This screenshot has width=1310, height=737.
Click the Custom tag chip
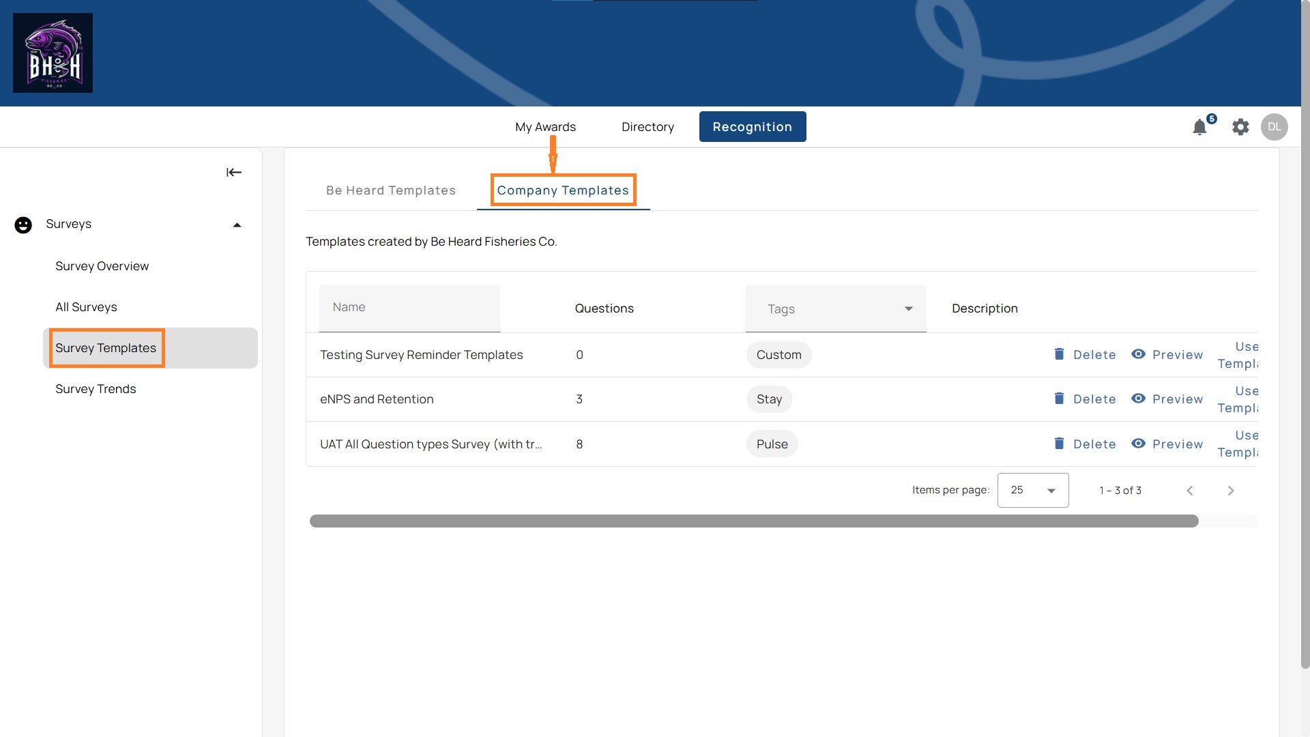click(x=778, y=355)
